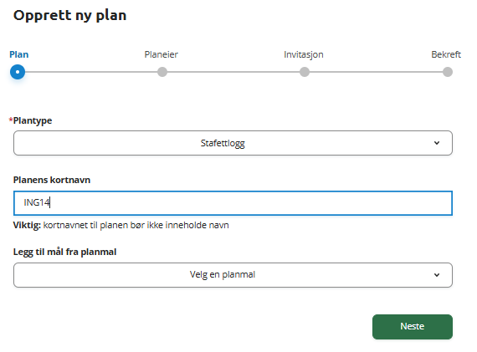
Task: Click the grey Planeier step dot
Action: pyautogui.click(x=162, y=72)
